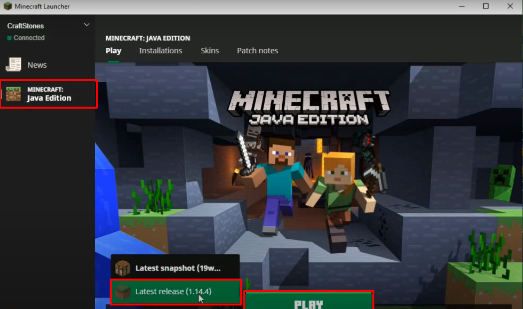Select Latest release (1.14.4) version

[175, 292]
